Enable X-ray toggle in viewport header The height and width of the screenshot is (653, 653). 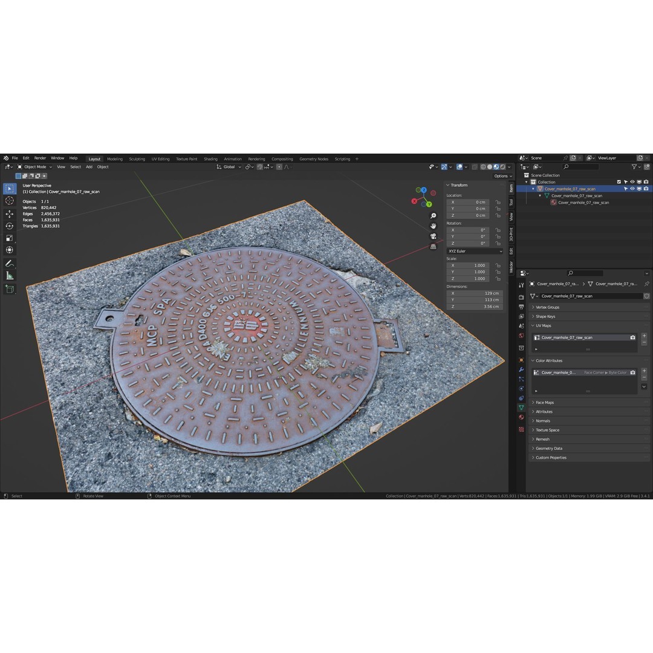click(x=475, y=167)
